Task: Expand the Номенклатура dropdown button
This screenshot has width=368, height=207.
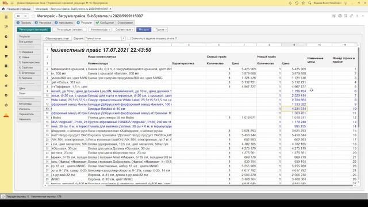Action: pyautogui.click(x=100, y=29)
